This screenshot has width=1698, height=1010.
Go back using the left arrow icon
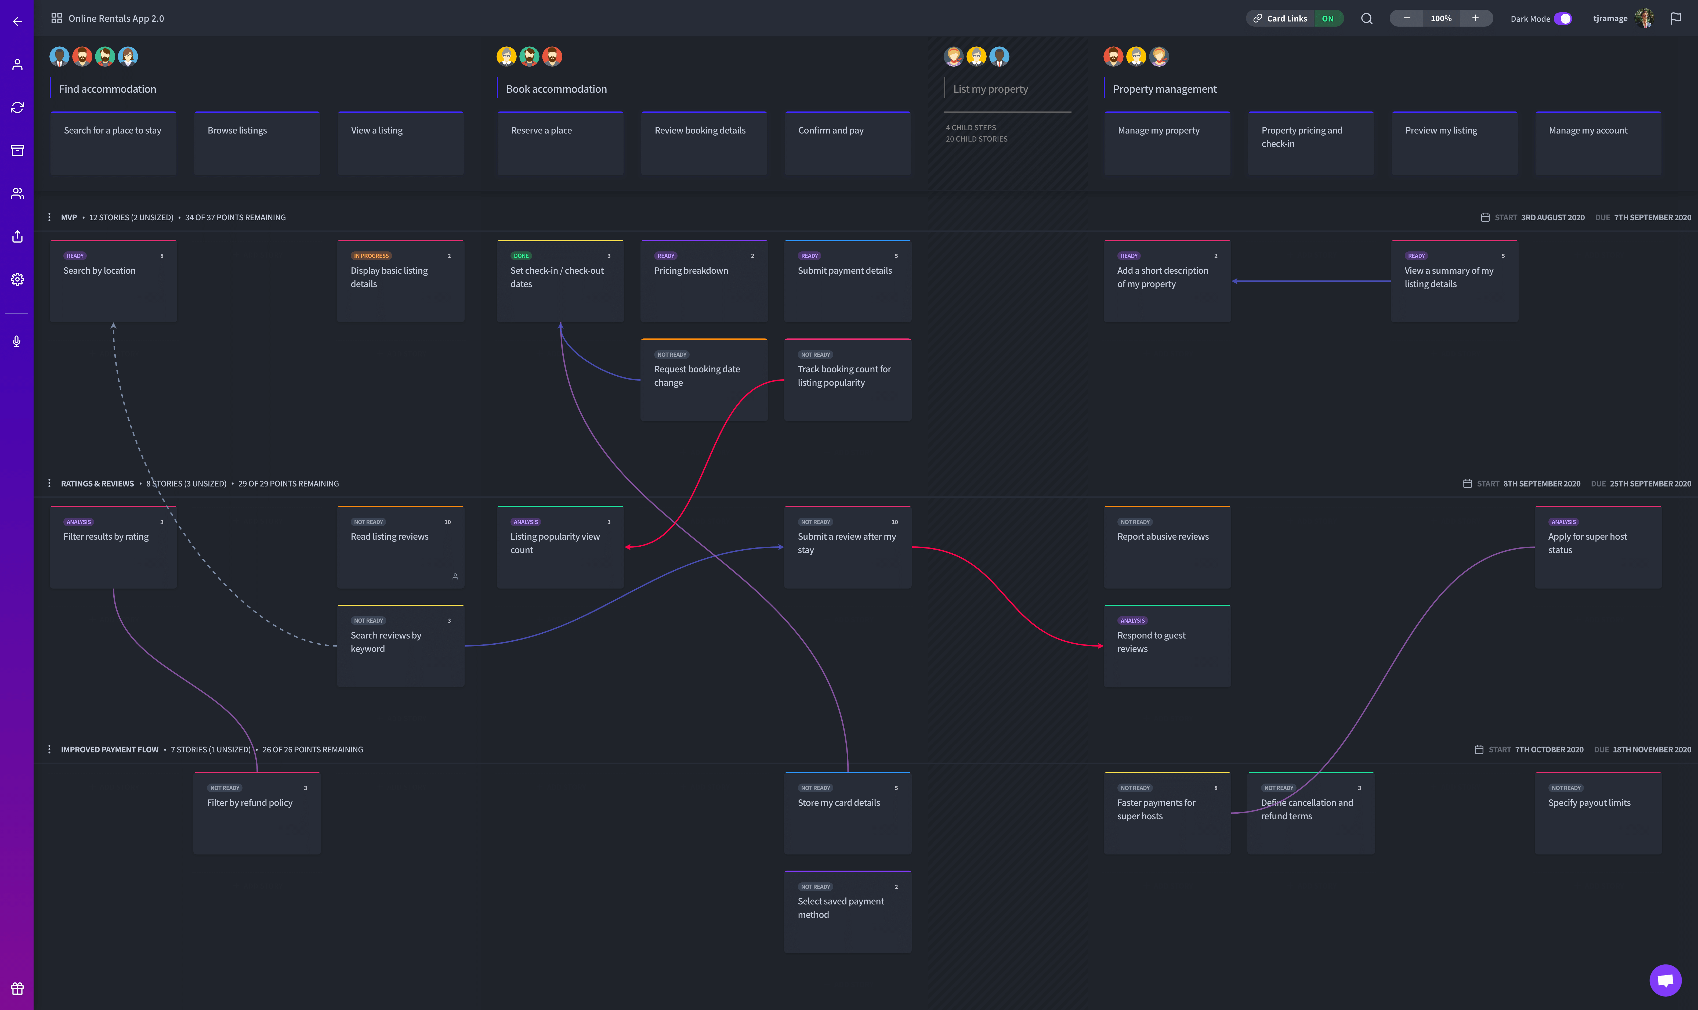[17, 21]
